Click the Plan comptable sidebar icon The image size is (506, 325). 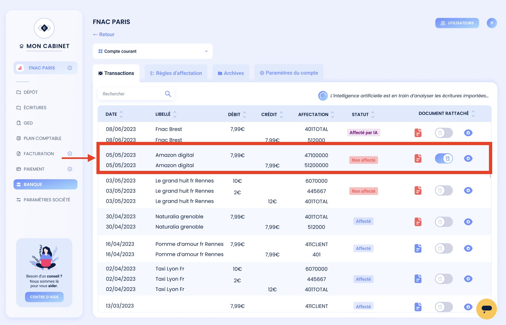(19, 138)
